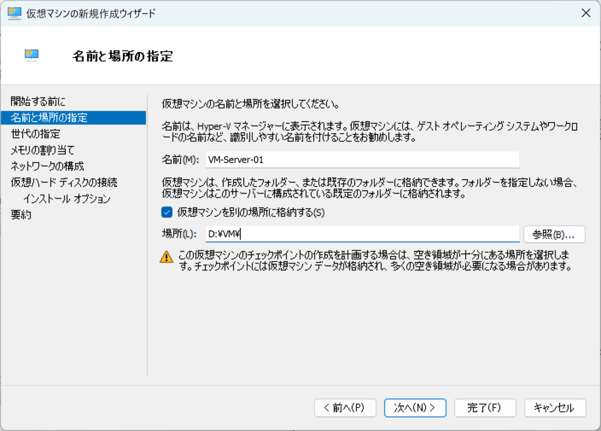
Task: Select 仮想ハード ディスクの接続 step
Action: 64,182
